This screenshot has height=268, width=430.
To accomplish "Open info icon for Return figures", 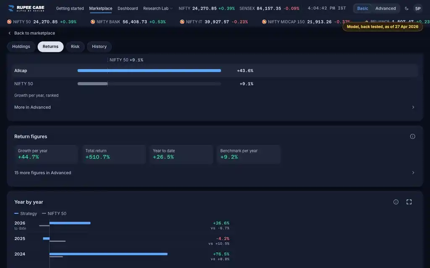I will click(412, 137).
